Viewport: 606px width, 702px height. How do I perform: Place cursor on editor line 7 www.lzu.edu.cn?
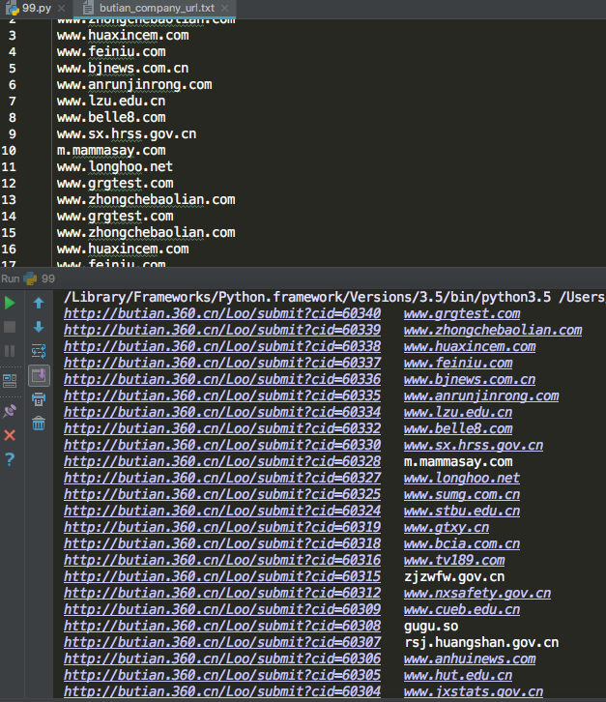pos(111,101)
